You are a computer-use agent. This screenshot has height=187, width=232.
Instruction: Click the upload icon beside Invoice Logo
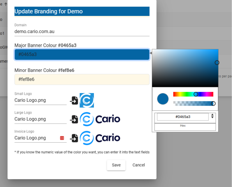click(74, 138)
